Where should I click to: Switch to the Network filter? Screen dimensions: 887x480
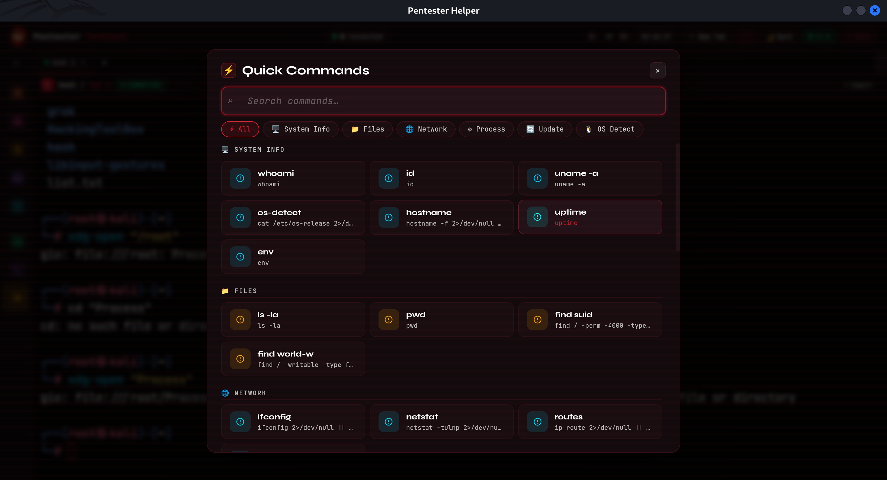coord(426,129)
